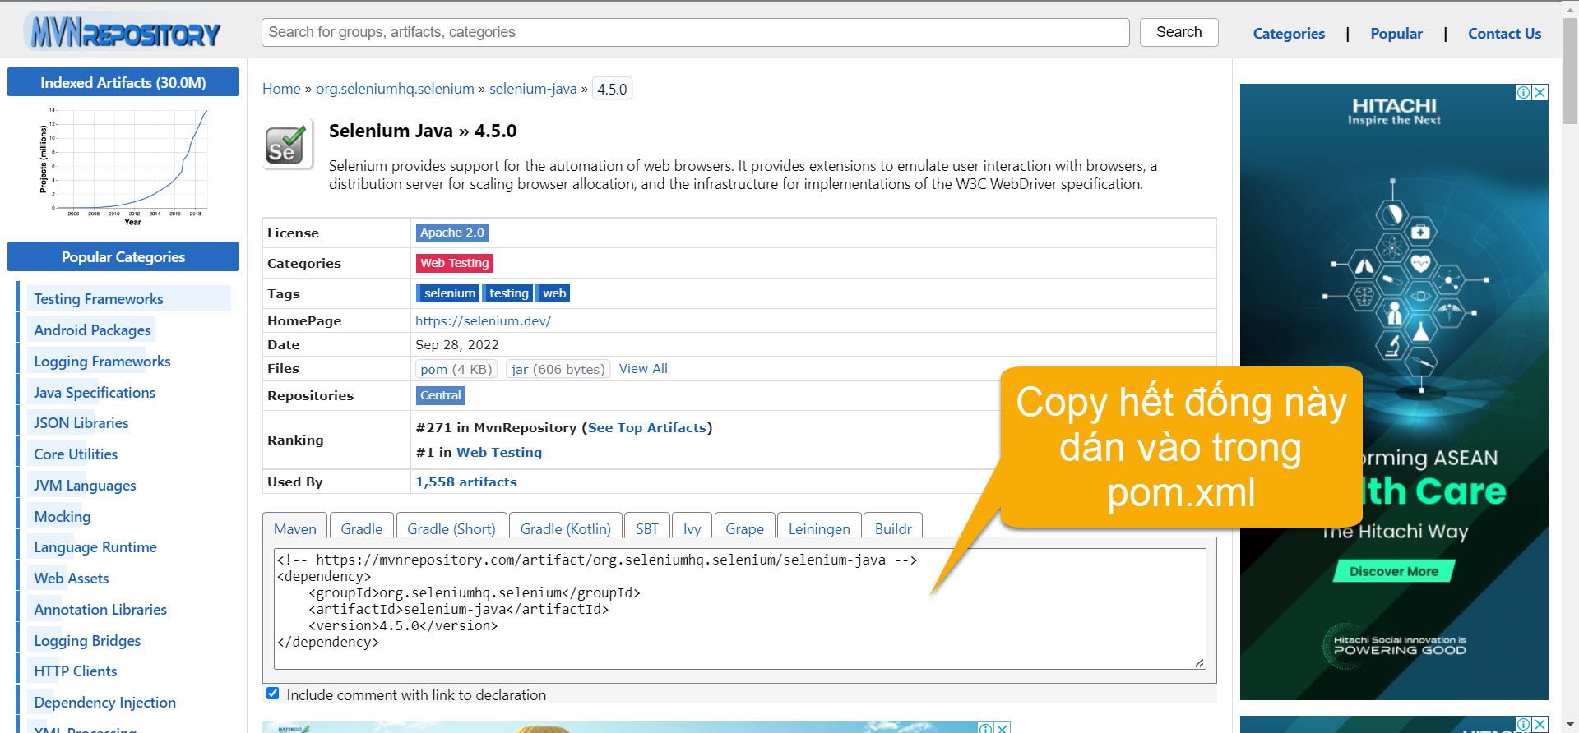Switch to the Leiningen tab
This screenshot has height=733, width=1579.
coord(819,528)
